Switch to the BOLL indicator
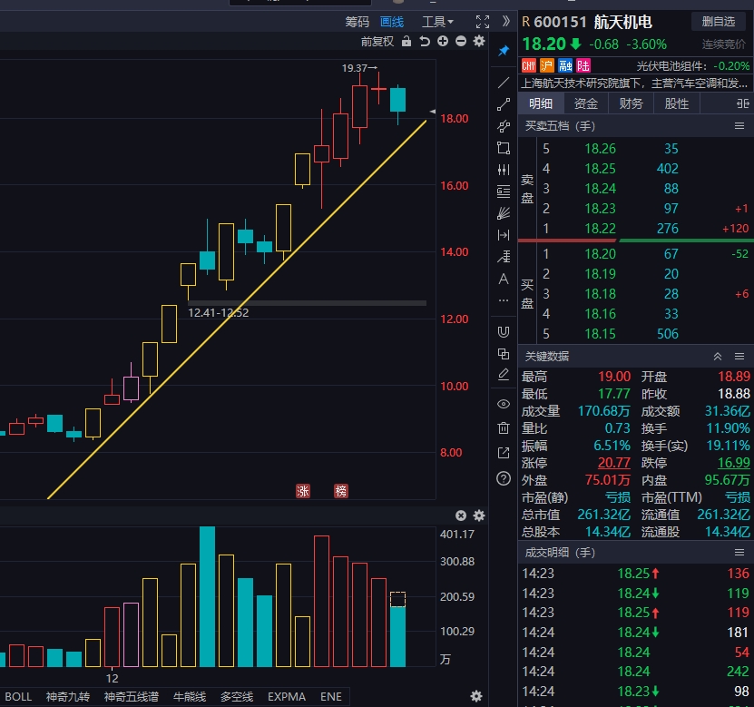 tap(18, 696)
